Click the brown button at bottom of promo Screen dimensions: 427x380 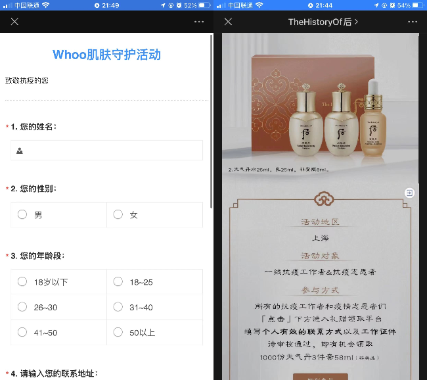coord(321,377)
